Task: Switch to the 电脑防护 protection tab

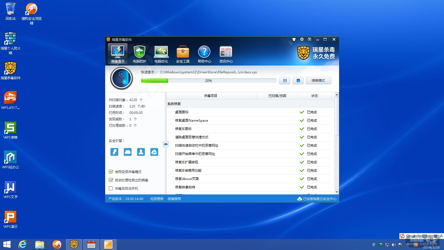Action: [139, 54]
